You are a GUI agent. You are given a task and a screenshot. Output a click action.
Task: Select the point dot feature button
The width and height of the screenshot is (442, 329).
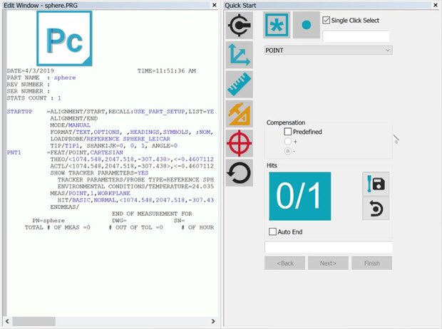(x=306, y=25)
